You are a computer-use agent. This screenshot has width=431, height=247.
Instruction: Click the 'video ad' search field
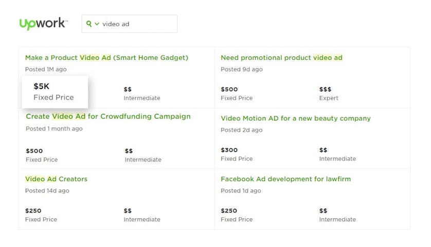pos(136,24)
